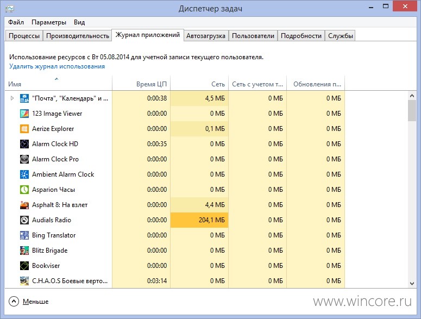The height and width of the screenshot is (319, 421).
Task: Click the Bookviser icon
Action: click(24, 266)
